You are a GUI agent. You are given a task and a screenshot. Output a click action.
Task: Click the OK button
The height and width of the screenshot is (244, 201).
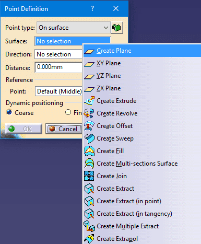(x=23, y=129)
